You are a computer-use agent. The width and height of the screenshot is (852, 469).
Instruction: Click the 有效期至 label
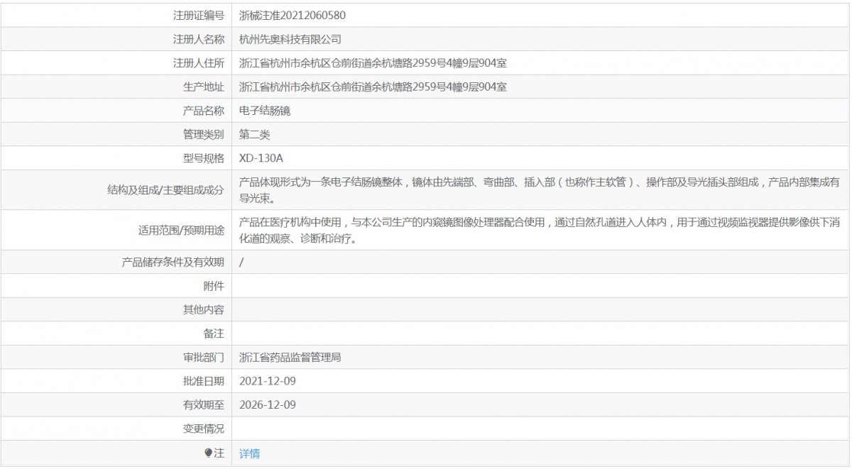click(x=204, y=404)
